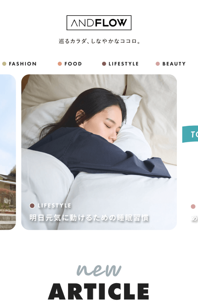The width and height of the screenshot is (198, 307).
Task: Click the olive dot beside FASHION
Action: (4, 64)
